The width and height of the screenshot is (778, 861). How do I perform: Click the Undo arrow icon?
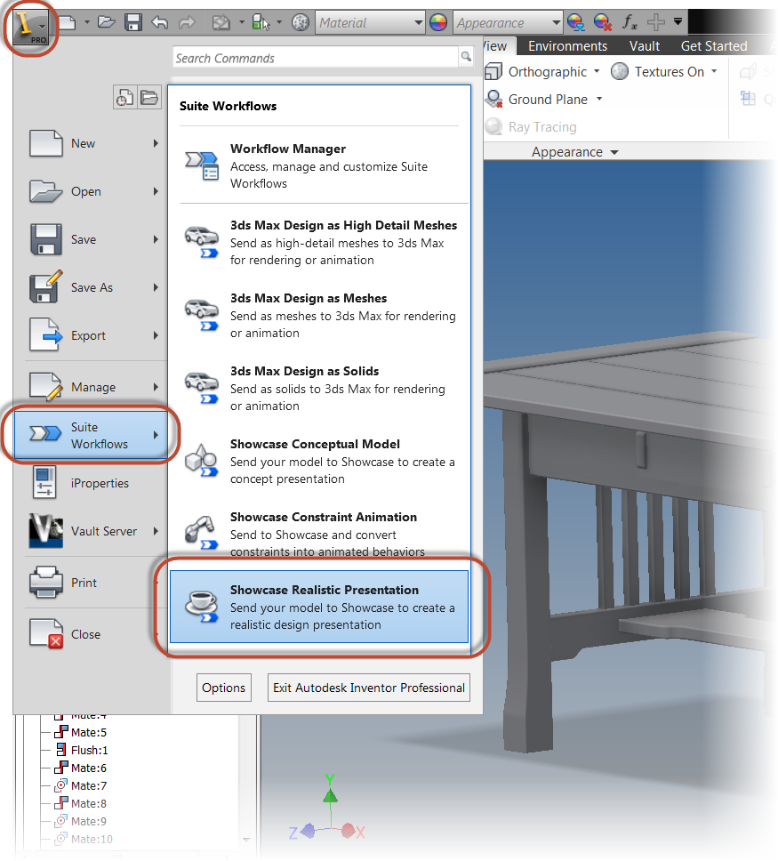(160, 22)
